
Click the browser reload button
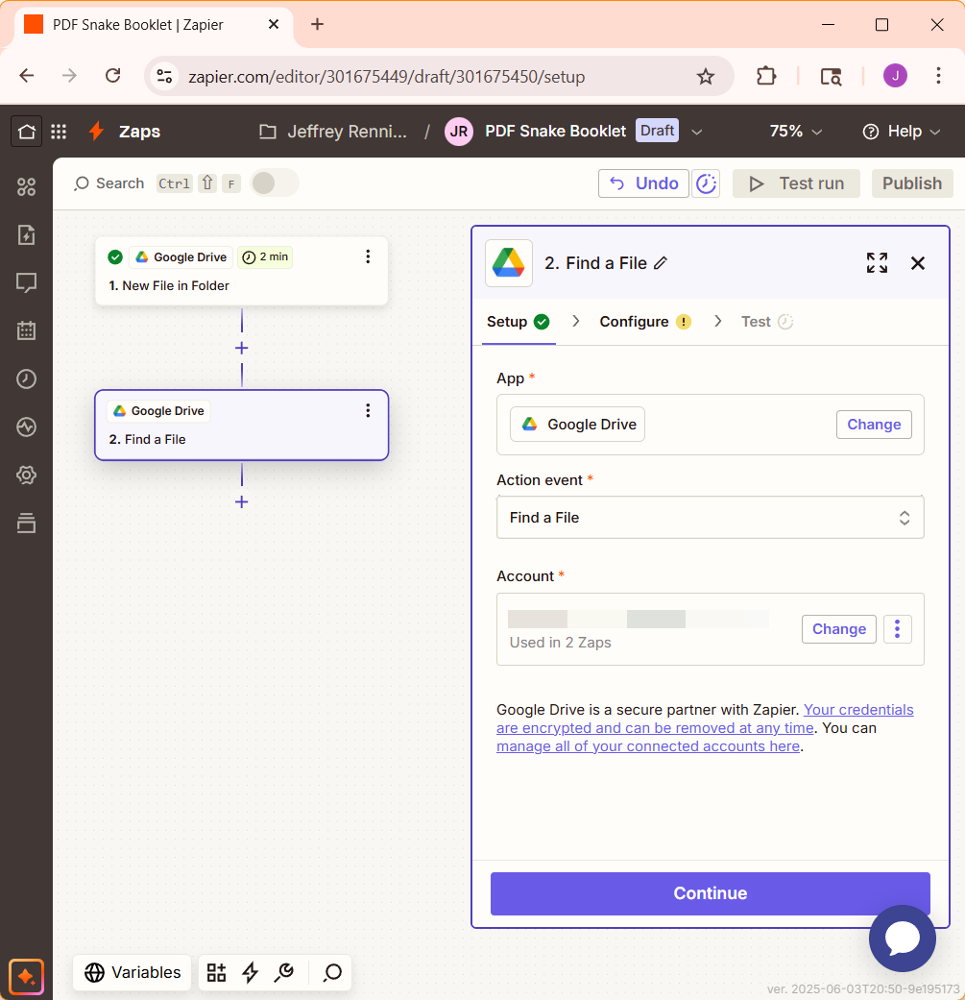click(112, 77)
